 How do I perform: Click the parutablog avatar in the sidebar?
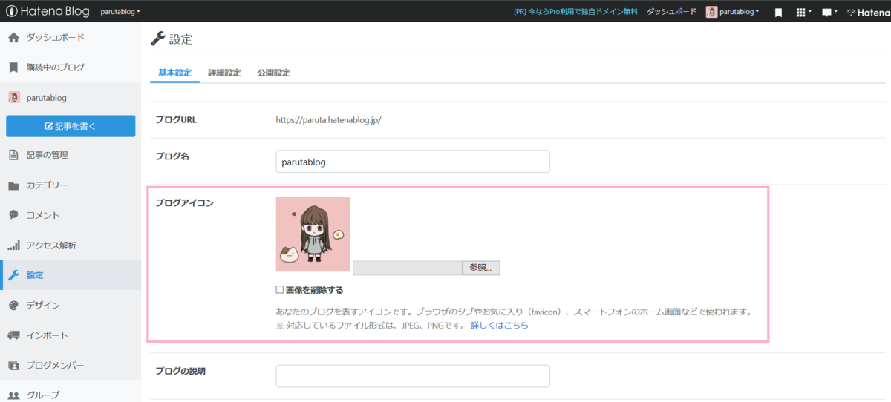tap(13, 97)
